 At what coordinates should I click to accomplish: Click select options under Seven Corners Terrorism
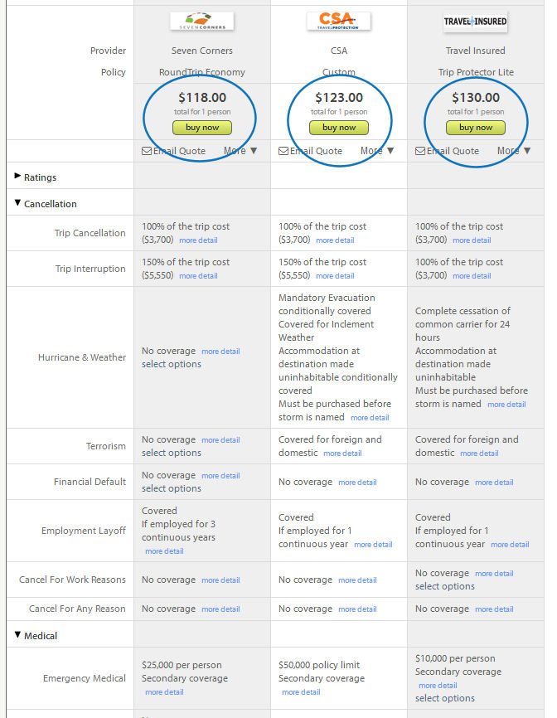172,453
